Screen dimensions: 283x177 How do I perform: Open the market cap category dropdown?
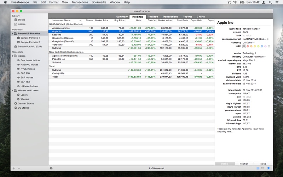(x=249, y=60)
